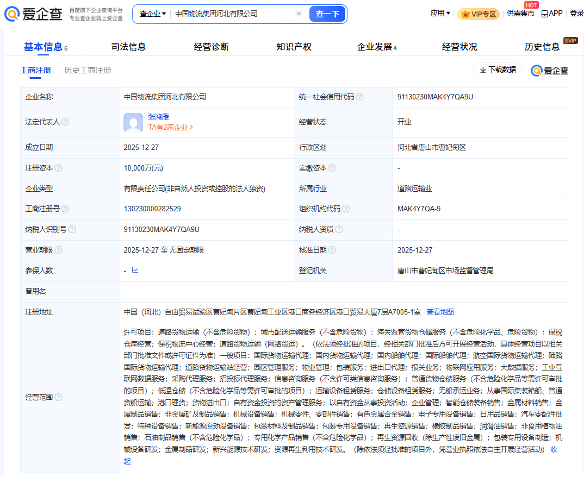Open the 参保人数 trend chart icon
The image size is (584, 477).
pos(135,271)
